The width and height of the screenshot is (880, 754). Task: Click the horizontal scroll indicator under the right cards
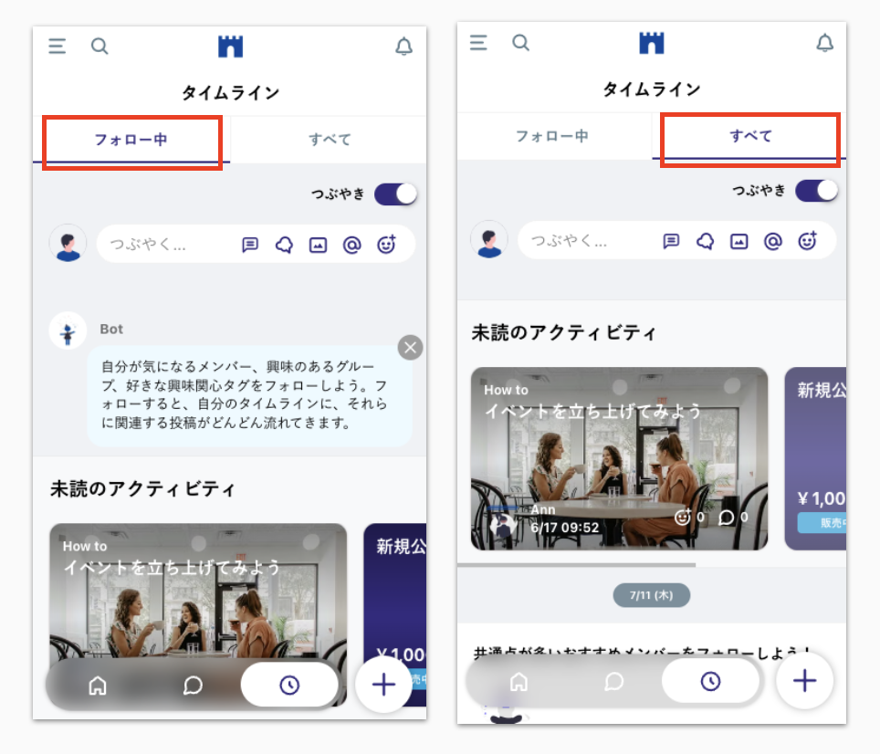[x=576, y=565]
